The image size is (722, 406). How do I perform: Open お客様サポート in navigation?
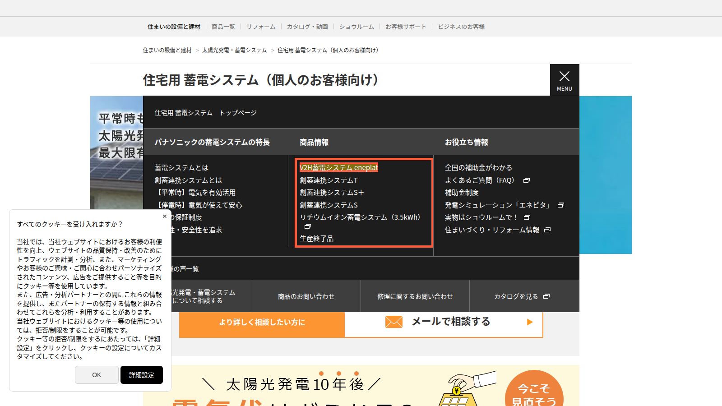click(406, 27)
